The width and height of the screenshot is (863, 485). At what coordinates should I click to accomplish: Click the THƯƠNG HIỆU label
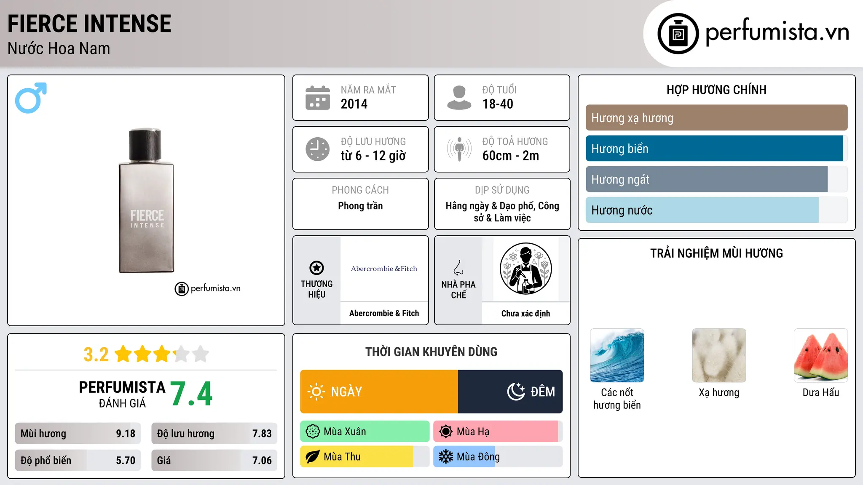coord(316,289)
